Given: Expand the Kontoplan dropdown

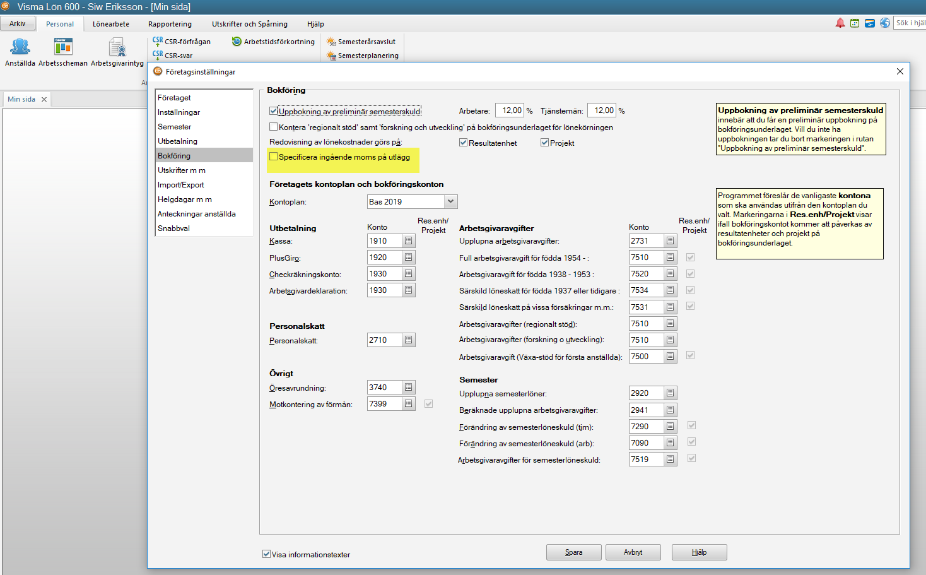Looking at the screenshot, I should pos(450,202).
